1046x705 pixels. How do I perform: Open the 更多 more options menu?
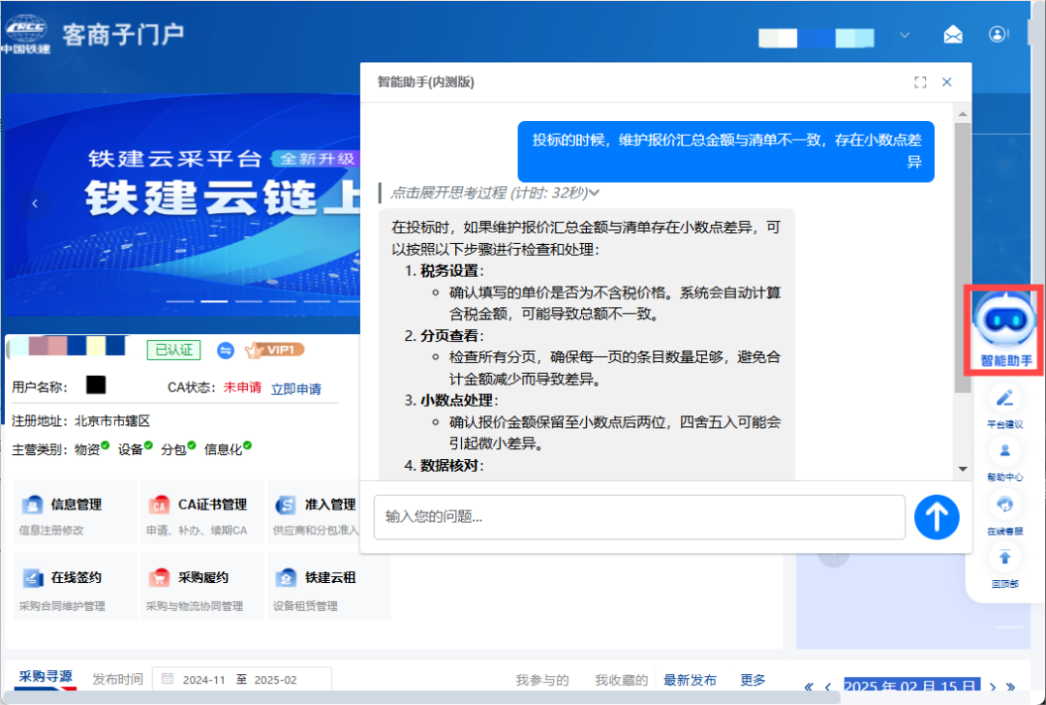pos(754,680)
